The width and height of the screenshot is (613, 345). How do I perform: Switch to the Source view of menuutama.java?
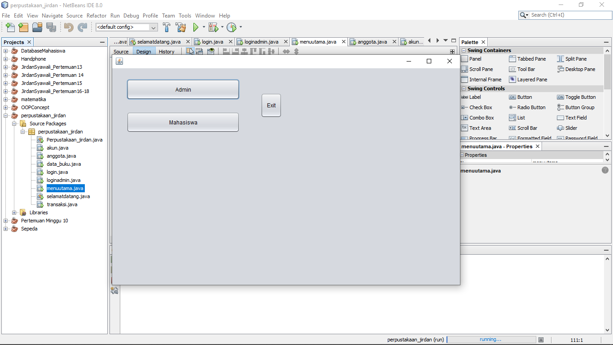pyautogui.click(x=121, y=52)
